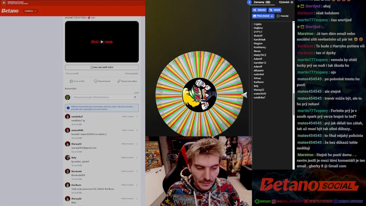Switch to the Záznamy tab

[x=262, y=2]
